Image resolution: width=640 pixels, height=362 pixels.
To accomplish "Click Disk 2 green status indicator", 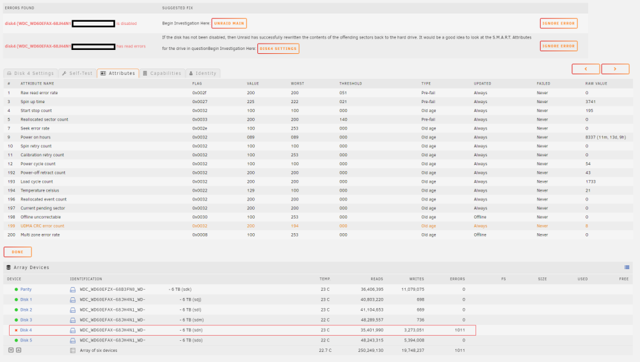I will tap(17, 309).
